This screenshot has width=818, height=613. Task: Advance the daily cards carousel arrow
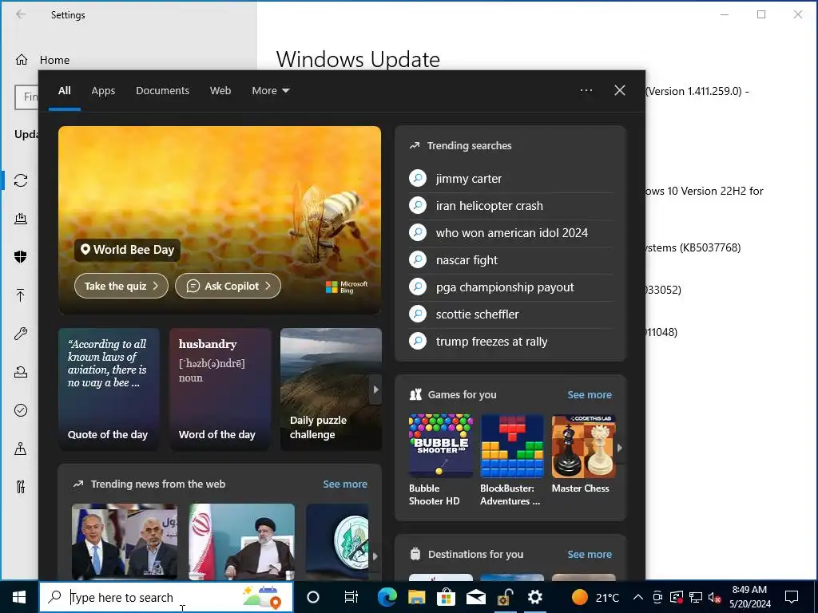tap(375, 390)
